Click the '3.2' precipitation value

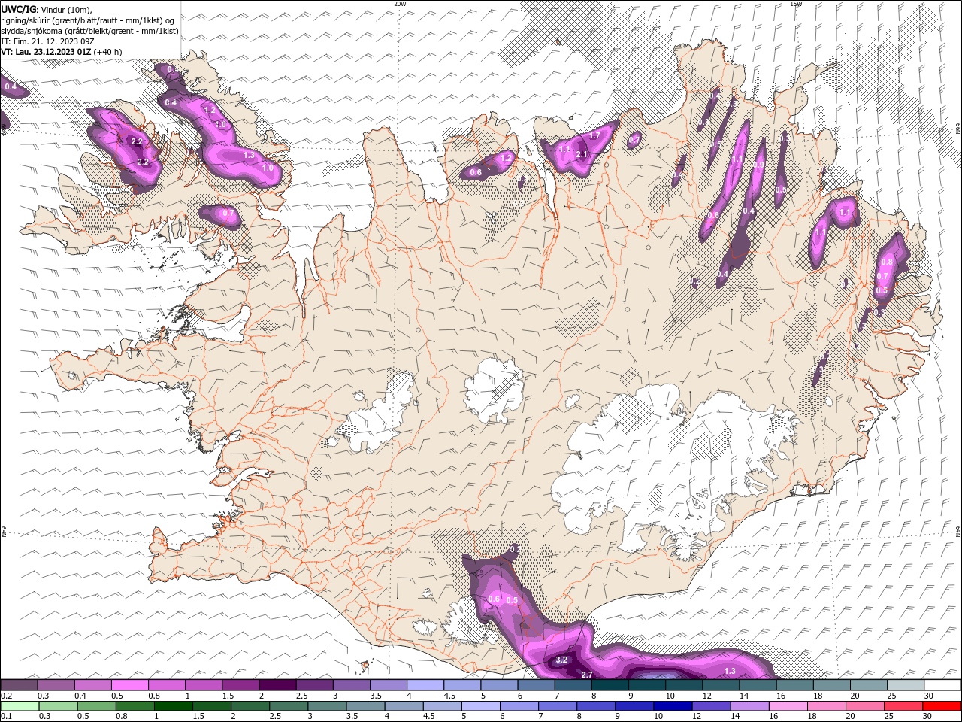[x=561, y=660]
